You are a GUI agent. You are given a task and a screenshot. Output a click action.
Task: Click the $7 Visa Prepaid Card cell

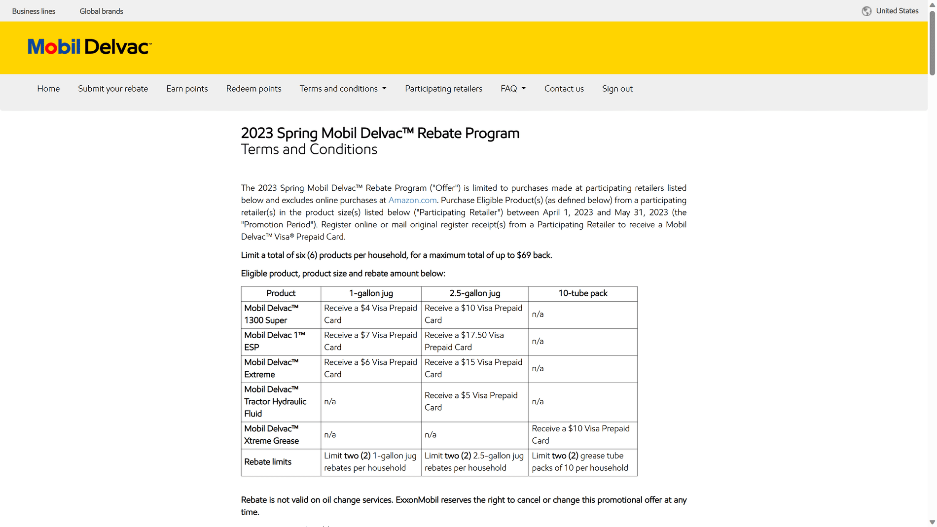(371, 342)
